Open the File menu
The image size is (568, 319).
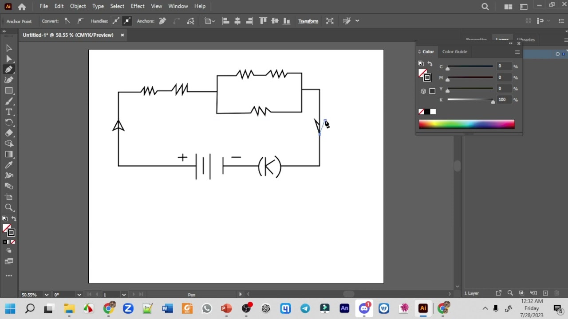click(x=43, y=6)
